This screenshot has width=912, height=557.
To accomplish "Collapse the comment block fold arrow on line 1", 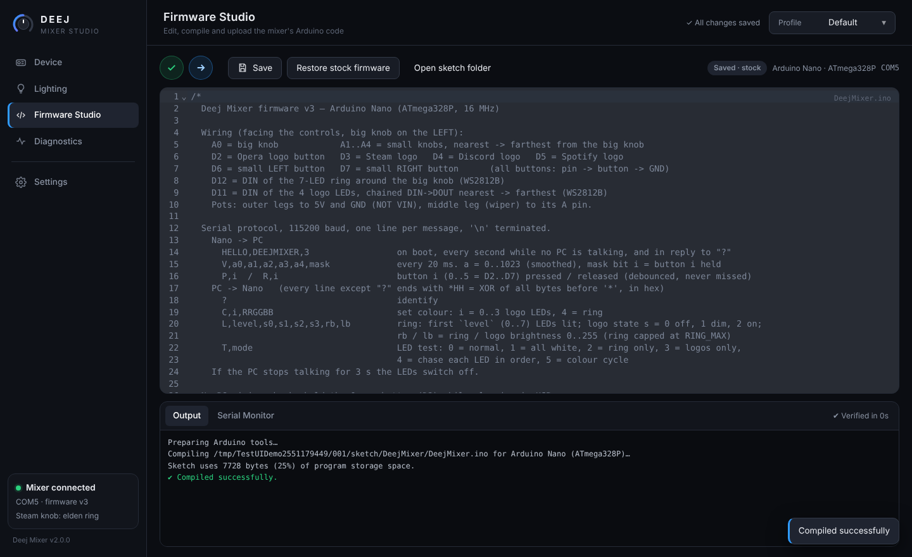I will [x=184, y=97].
